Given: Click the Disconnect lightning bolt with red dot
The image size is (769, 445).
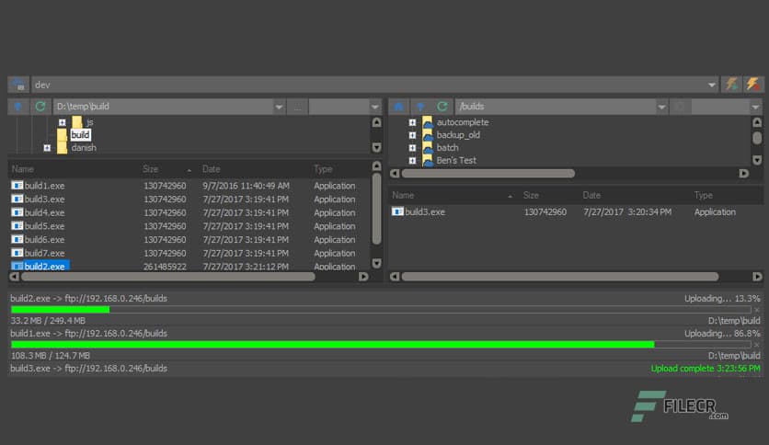Looking at the screenshot, I should (x=752, y=85).
